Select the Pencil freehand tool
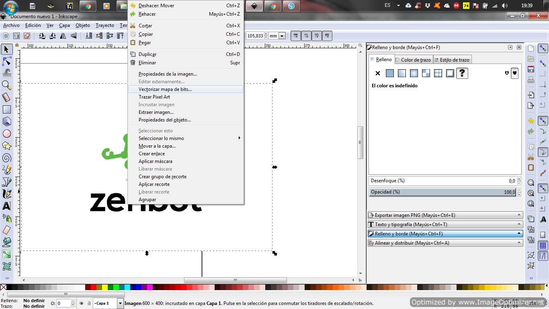549x309 pixels. pyautogui.click(x=6, y=170)
